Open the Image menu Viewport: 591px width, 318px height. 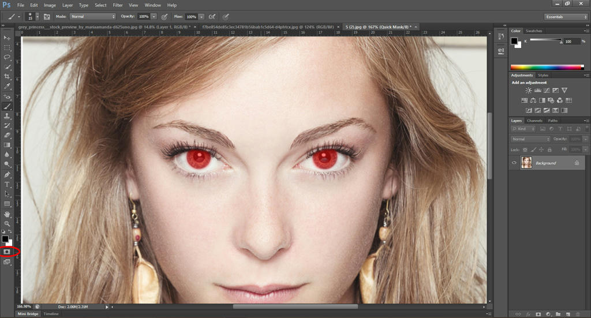50,5
